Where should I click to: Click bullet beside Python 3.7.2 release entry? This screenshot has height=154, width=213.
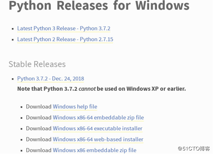(12, 79)
